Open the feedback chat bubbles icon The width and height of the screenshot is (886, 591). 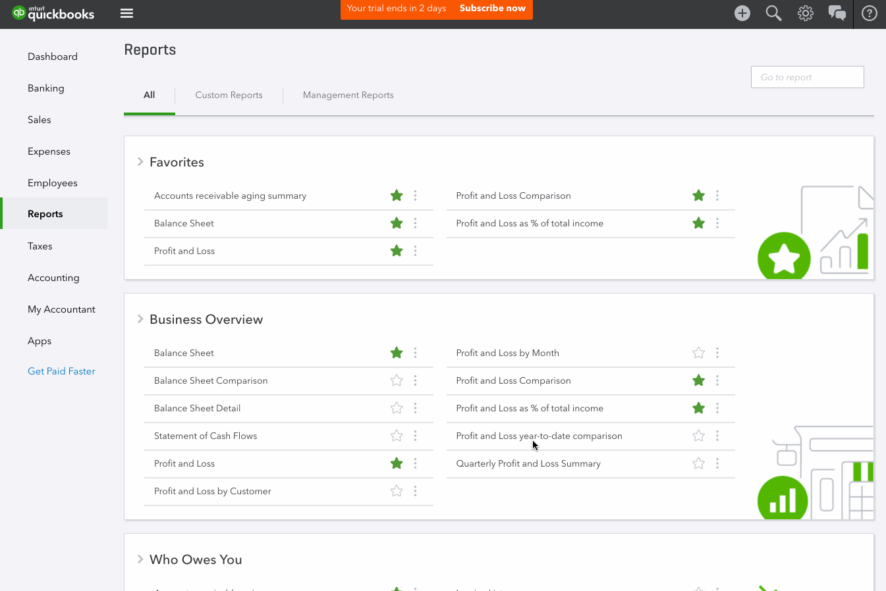[837, 13]
